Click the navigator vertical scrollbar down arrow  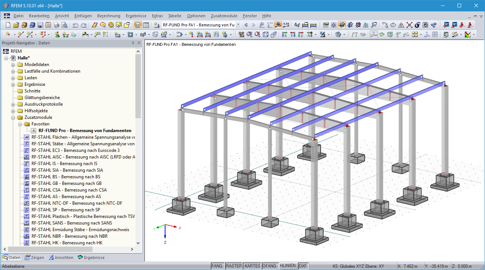pos(138,243)
